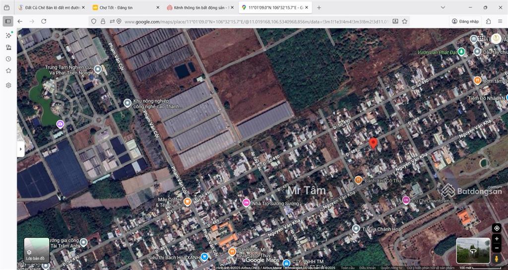Image resolution: width=508 pixels, height=270 pixels.
Task: Expand the collapsed Maps side panel arrow
Action: (20, 148)
